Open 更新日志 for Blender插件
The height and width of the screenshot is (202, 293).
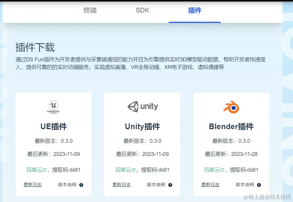pyautogui.click(x=211, y=185)
